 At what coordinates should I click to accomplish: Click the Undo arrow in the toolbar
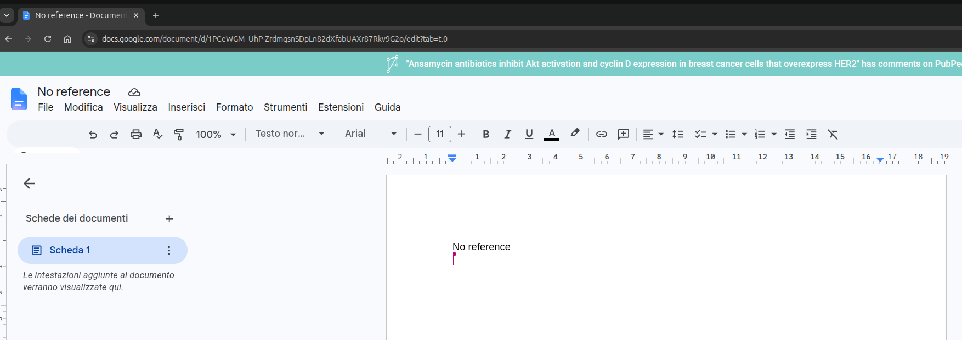pyautogui.click(x=93, y=134)
